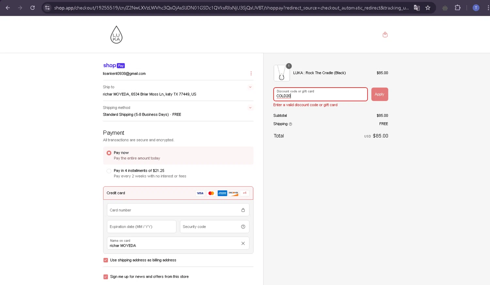The height and width of the screenshot is (285, 490).
Task: Click the 'Enter a valid discount code' error
Action: point(305,105)
